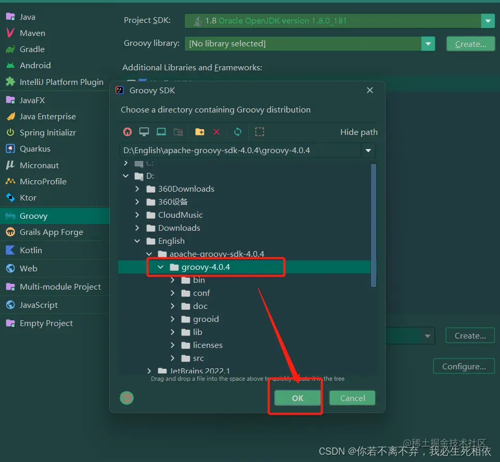
Task: Click the Home directory icon in file chooser toolbar
Action: (x=127, y=132)
